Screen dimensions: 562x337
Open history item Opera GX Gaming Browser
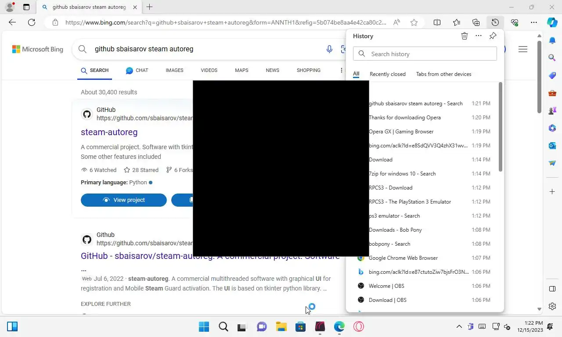pyautogui.click(x=425, y=132)
